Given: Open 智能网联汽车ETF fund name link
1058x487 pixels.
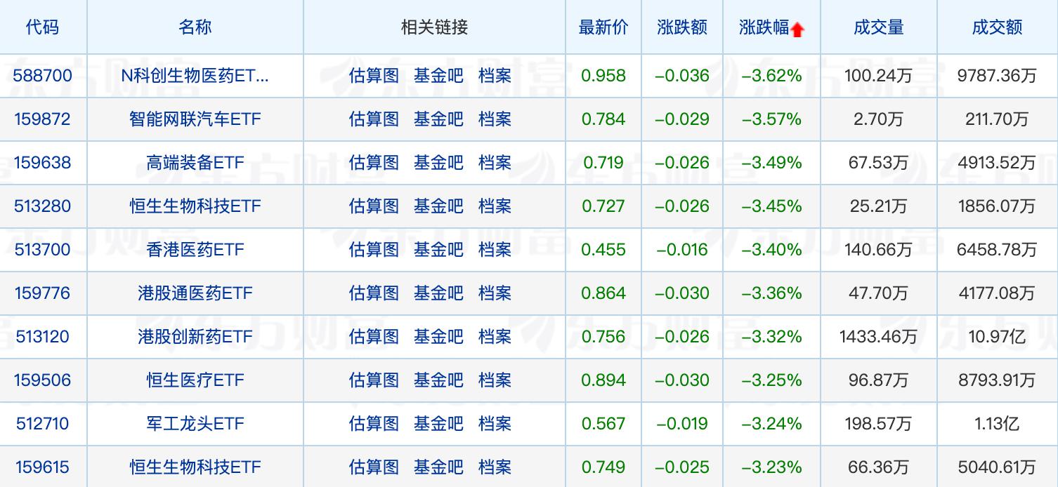Looking at the screenshot, I should pyautogui.click(x=195, y=119).
